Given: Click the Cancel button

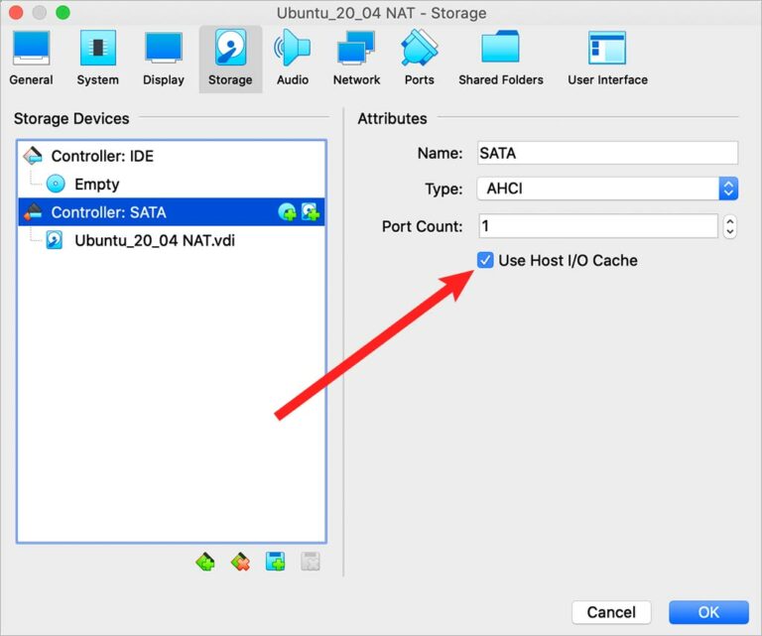Looking at the screenshot, I should coord(611,612).
